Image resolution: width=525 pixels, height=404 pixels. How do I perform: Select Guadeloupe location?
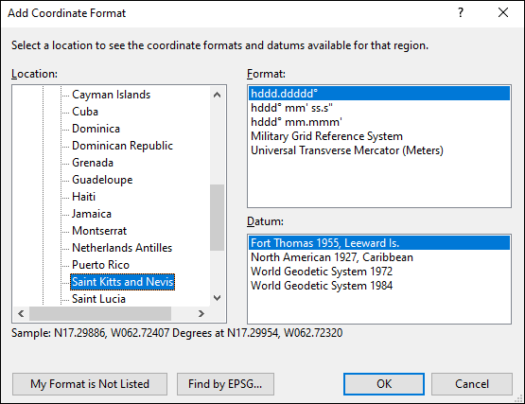click(x=102, y=180)
